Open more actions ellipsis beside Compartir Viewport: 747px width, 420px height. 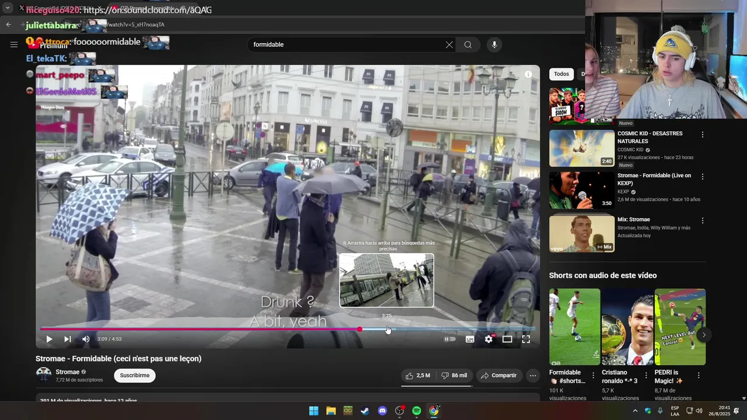coord(533,376)
